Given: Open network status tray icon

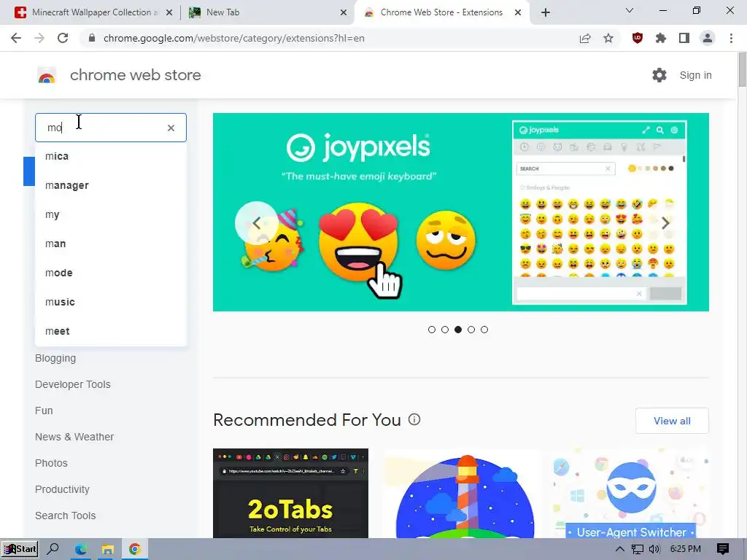Looking at the screenshot, I should coord(638,549).
